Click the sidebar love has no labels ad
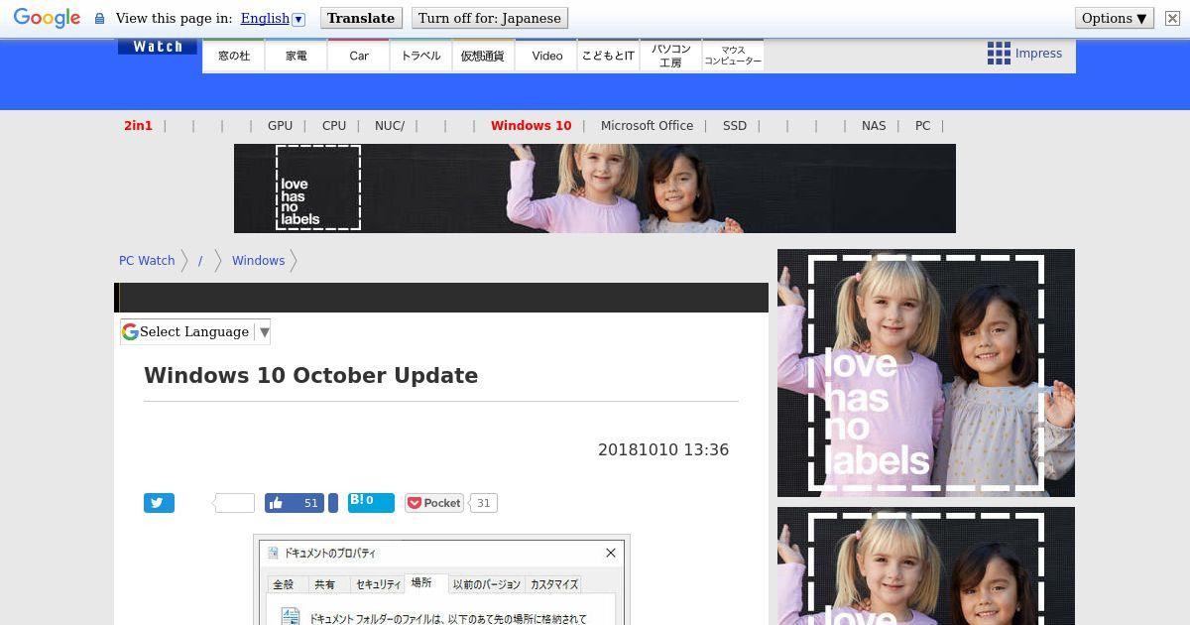The width and height of the screenshot is (1190, 625). pos(926,373)
